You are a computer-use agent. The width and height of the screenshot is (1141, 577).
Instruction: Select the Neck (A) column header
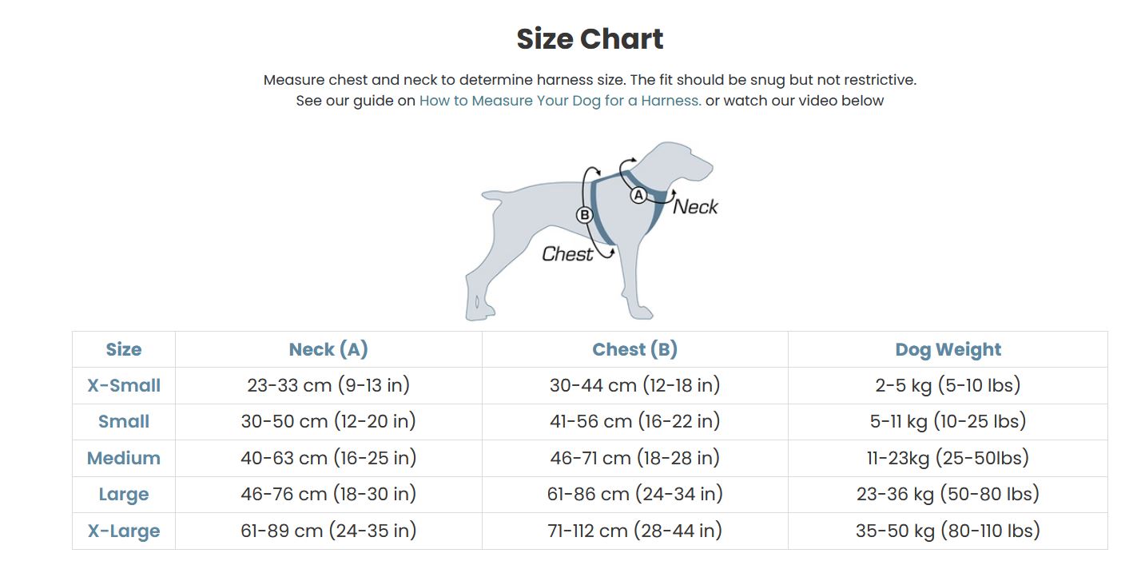pos(328,349)
